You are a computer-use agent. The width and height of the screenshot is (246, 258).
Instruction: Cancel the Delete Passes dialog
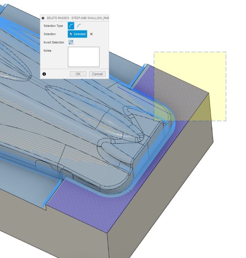[x=97, y=74]
